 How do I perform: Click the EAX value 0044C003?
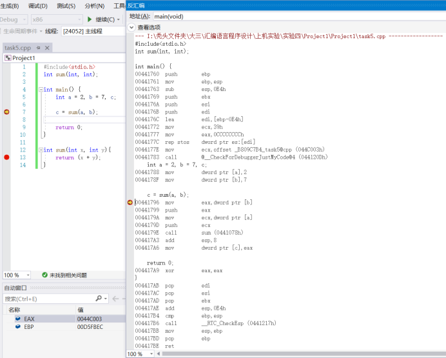[x=90, y=319]
